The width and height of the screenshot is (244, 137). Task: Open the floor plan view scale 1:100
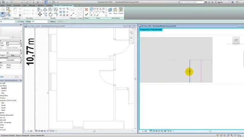30,131
